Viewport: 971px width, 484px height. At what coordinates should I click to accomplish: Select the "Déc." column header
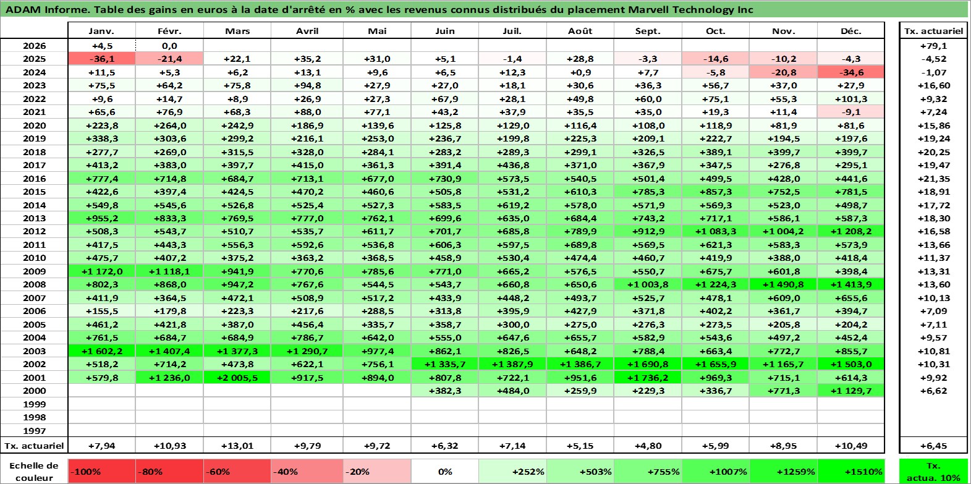(x=851, y=31)
